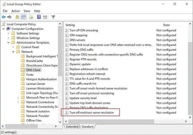Click the Software Settings folder icon
This screenshot has width=193, height=135.
(x=13, y=33)
